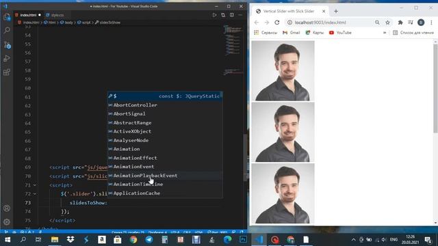
Task: Open the Chrome media control icon
Action: 411,23
